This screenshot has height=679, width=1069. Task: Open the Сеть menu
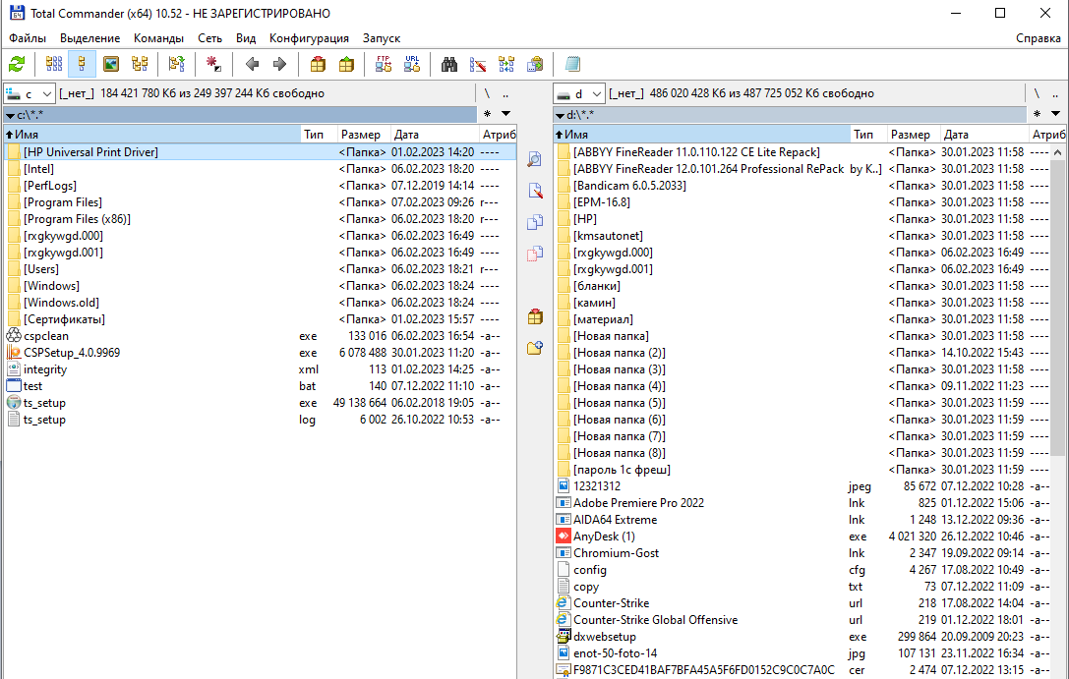(x=210, y=38)
